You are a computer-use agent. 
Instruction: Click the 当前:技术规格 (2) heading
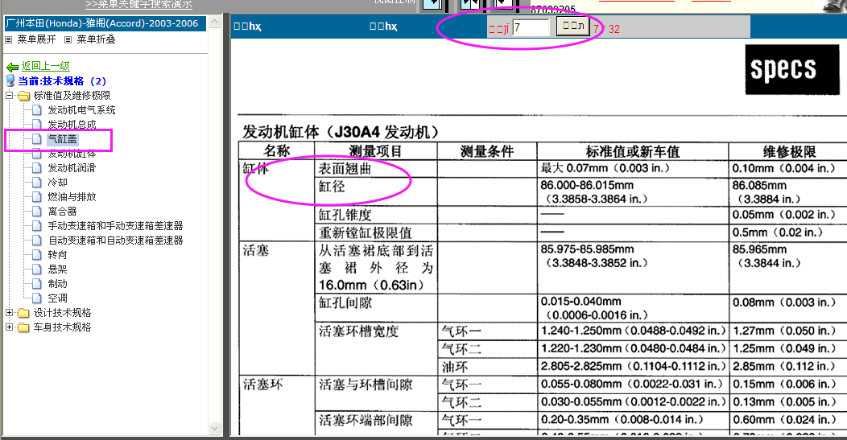[x=62, y=81]
